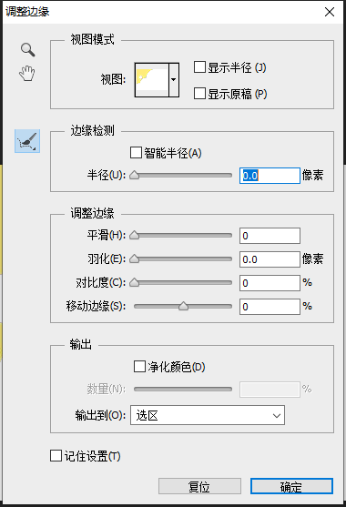
Task: Select the Hand pan tool
Action: click(x=27, y=73)
